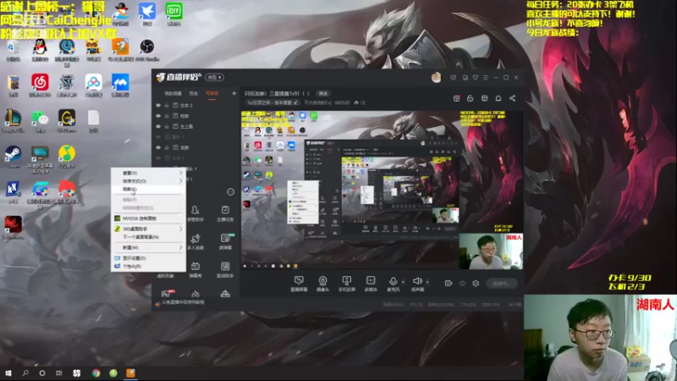This screenshot has width=677, height=381.
Task: Open the 斗鱼直播伴侣使用教程 link
Action: pos(183,303)
